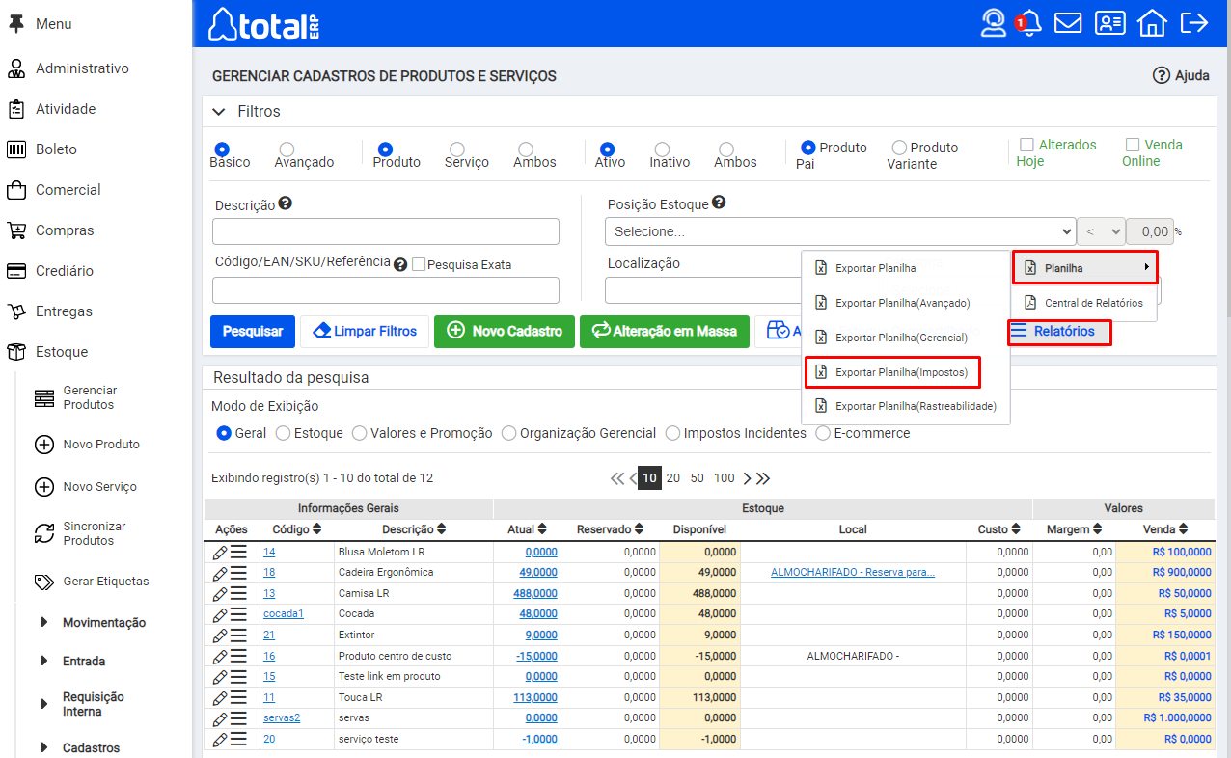The width and height of the screenshot is (1231, 758).
Task: Expand the Movimentação submenu
Action: pyautogui.click(x=44, y=623)
